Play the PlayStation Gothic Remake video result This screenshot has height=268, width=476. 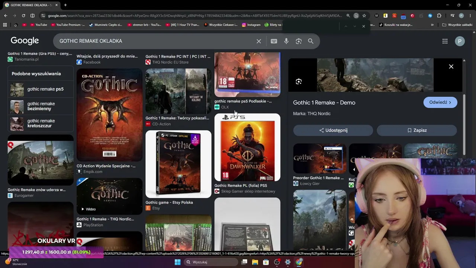tap(109, 196)
